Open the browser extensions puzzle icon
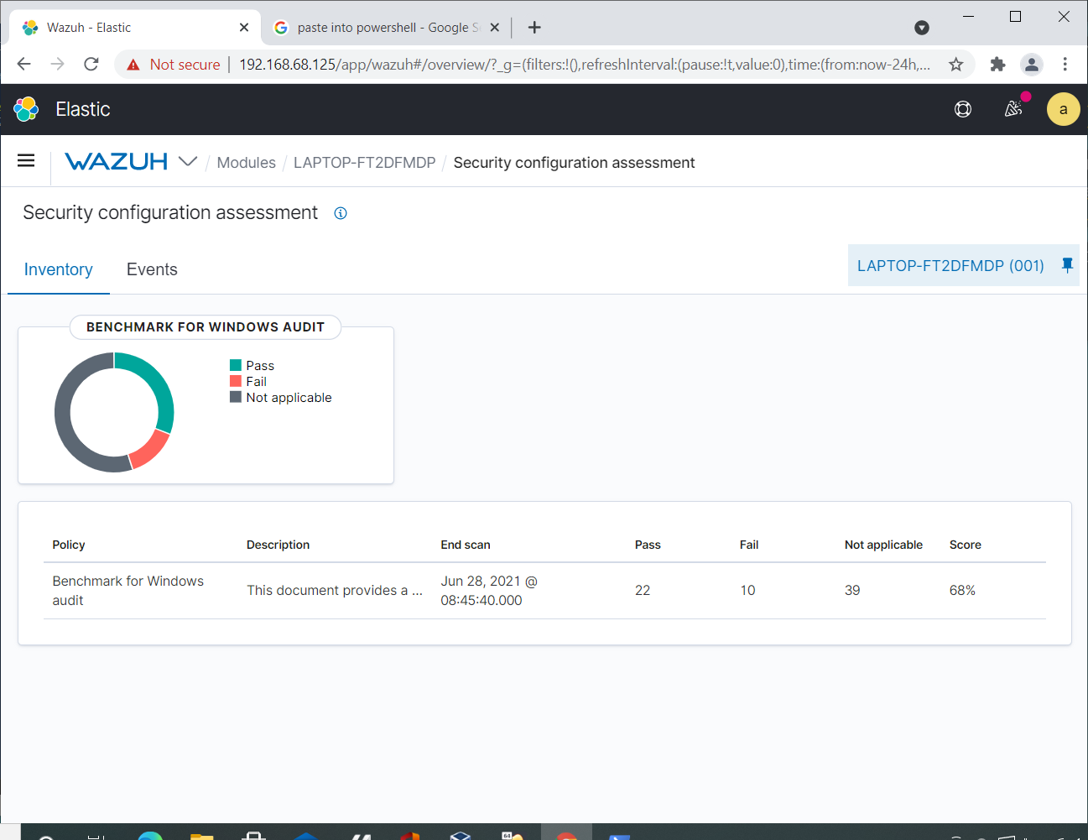1088x840 pixels. 997,65
